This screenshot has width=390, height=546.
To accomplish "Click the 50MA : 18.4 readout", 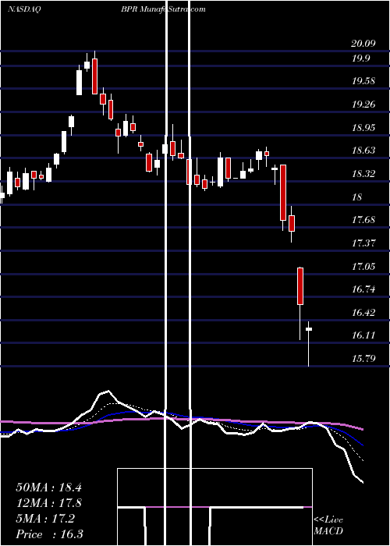I will pyautogui.click(x=48, y=487).
